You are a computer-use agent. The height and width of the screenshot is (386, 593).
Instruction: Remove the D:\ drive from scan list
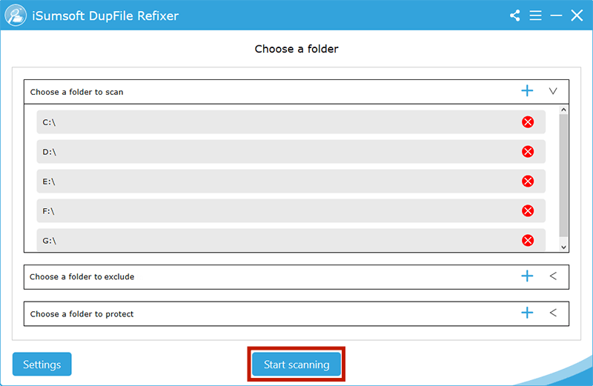click(x=528, y=152)
